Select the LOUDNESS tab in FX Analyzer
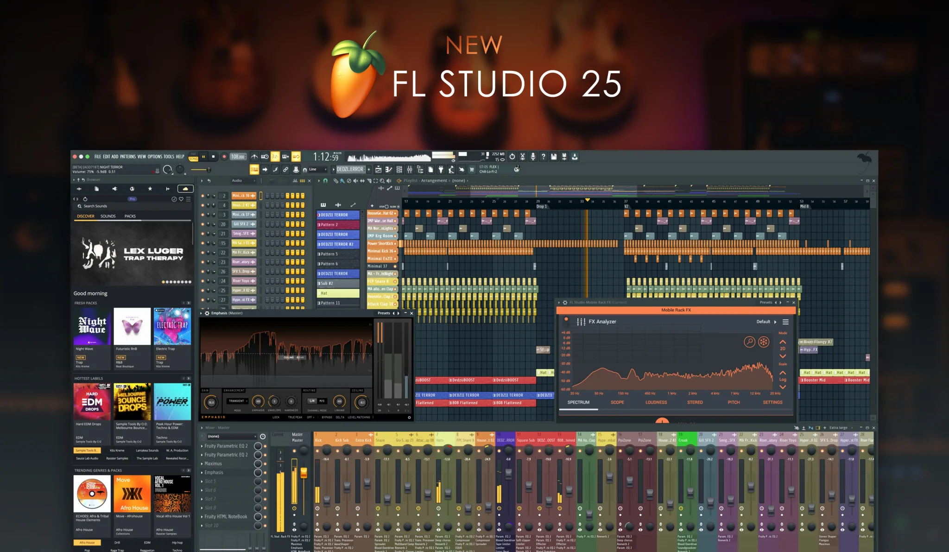Image resolution: width=949 pixels, height=552 pixels. (656, 402)
